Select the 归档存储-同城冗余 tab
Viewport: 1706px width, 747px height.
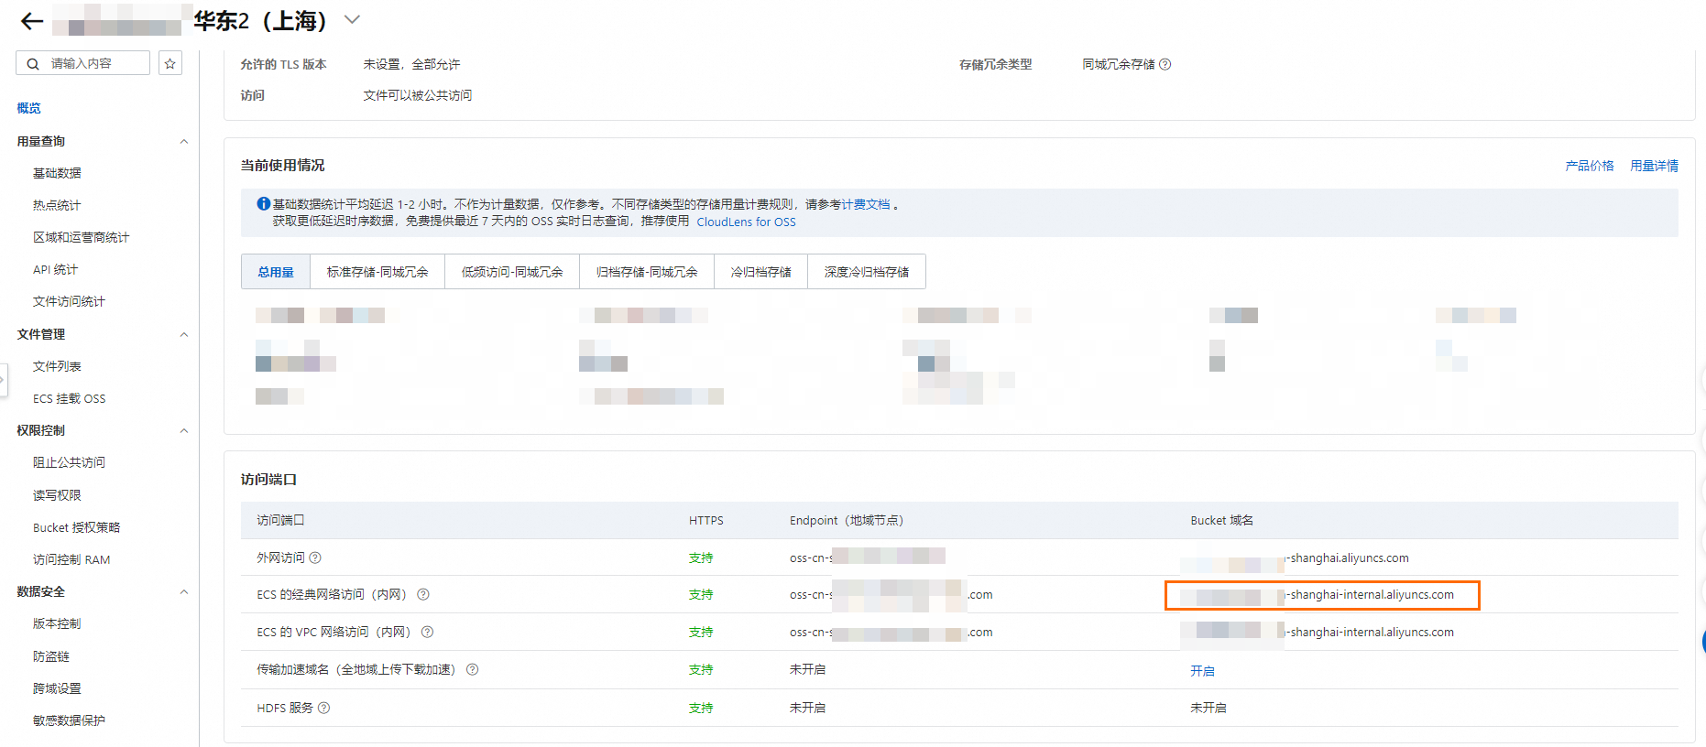coord(647,272)
